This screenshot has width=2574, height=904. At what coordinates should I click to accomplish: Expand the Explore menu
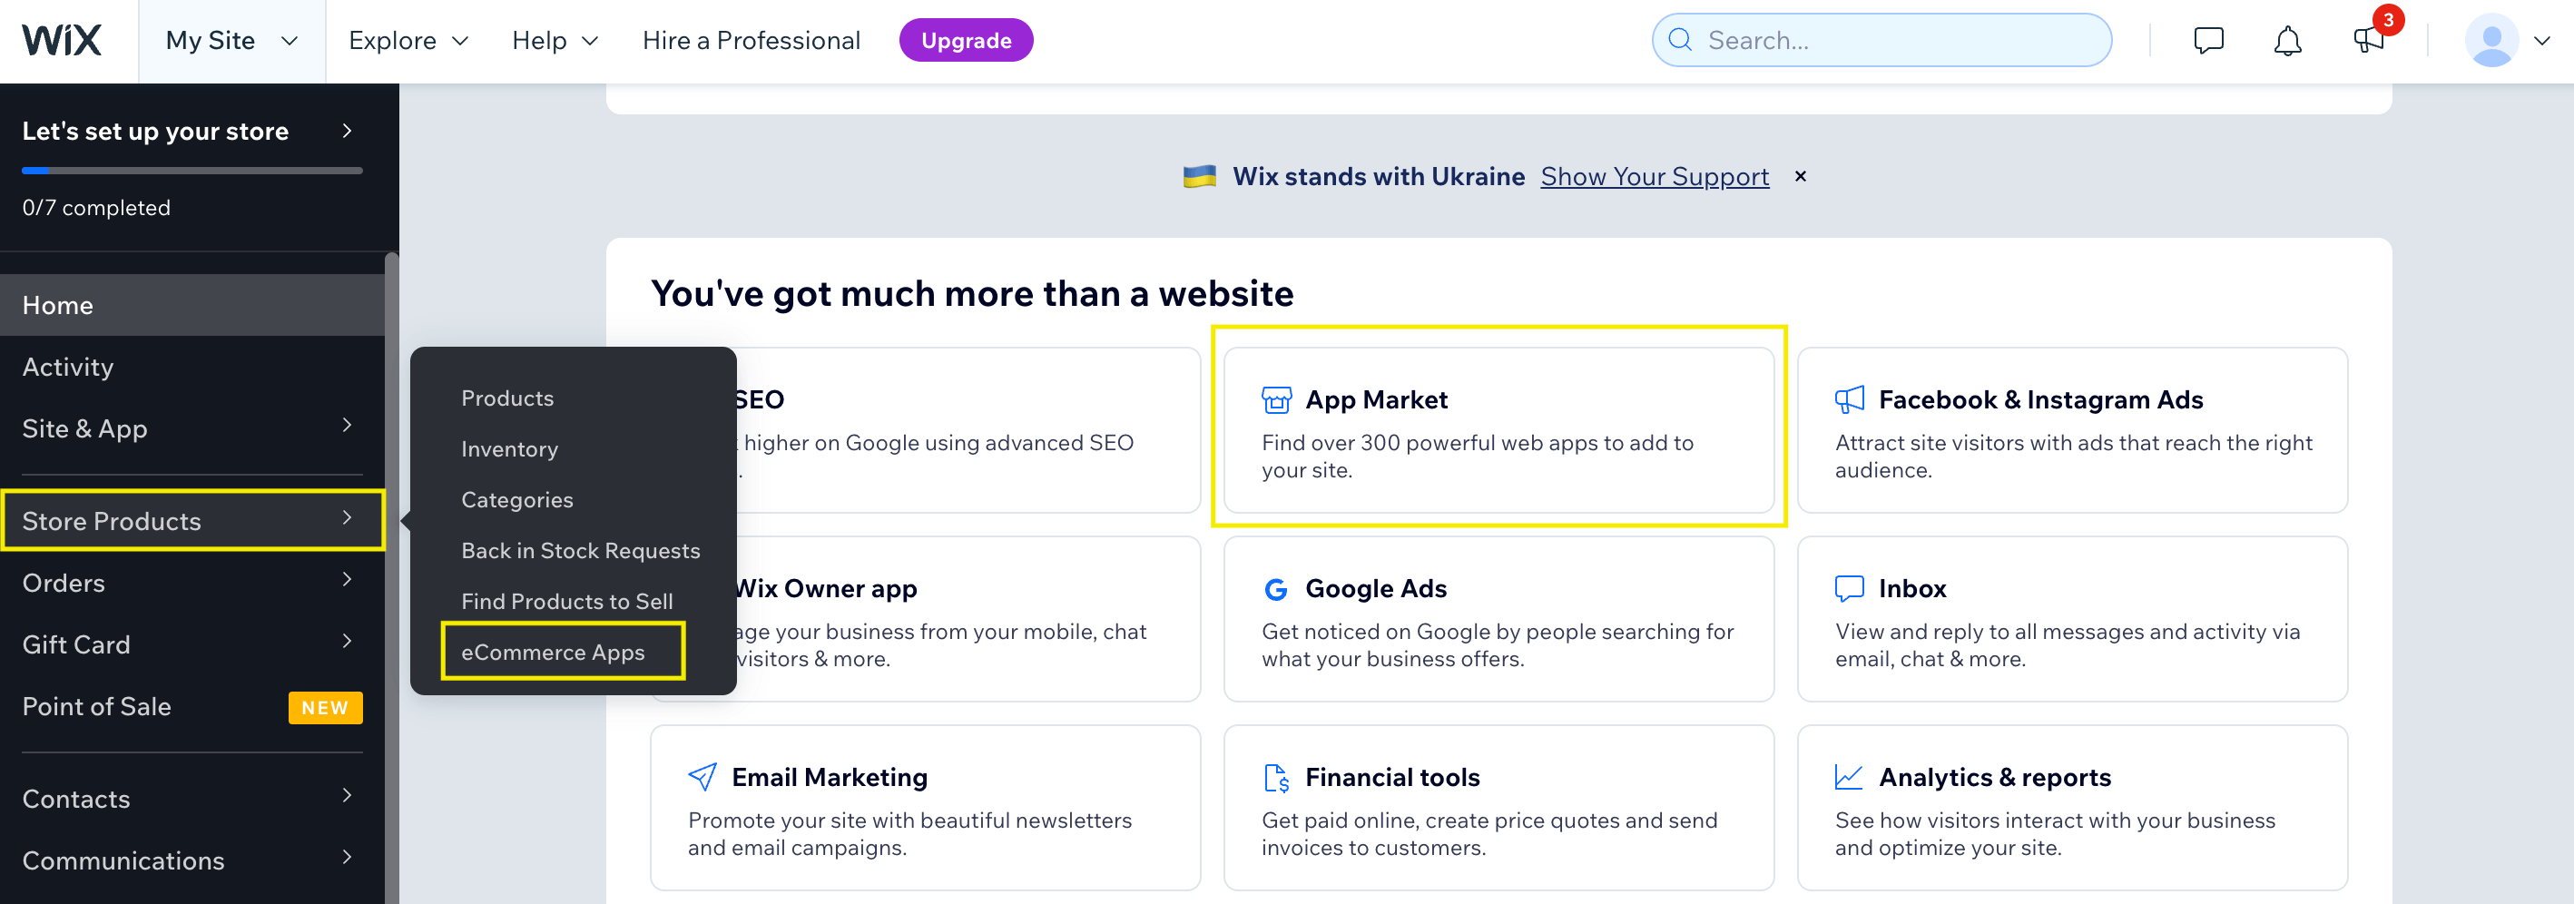click(x=408, y=41)
